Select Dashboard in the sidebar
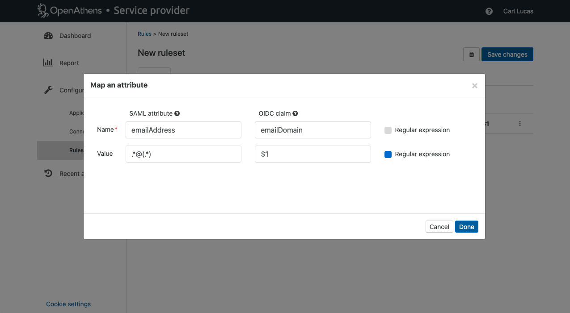 75,36
